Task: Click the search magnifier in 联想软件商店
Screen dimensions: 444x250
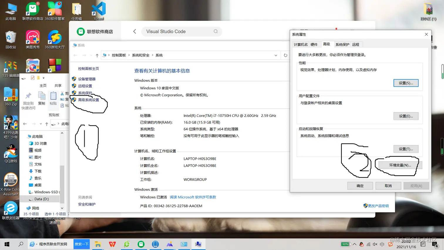Action: click(216, 31)
